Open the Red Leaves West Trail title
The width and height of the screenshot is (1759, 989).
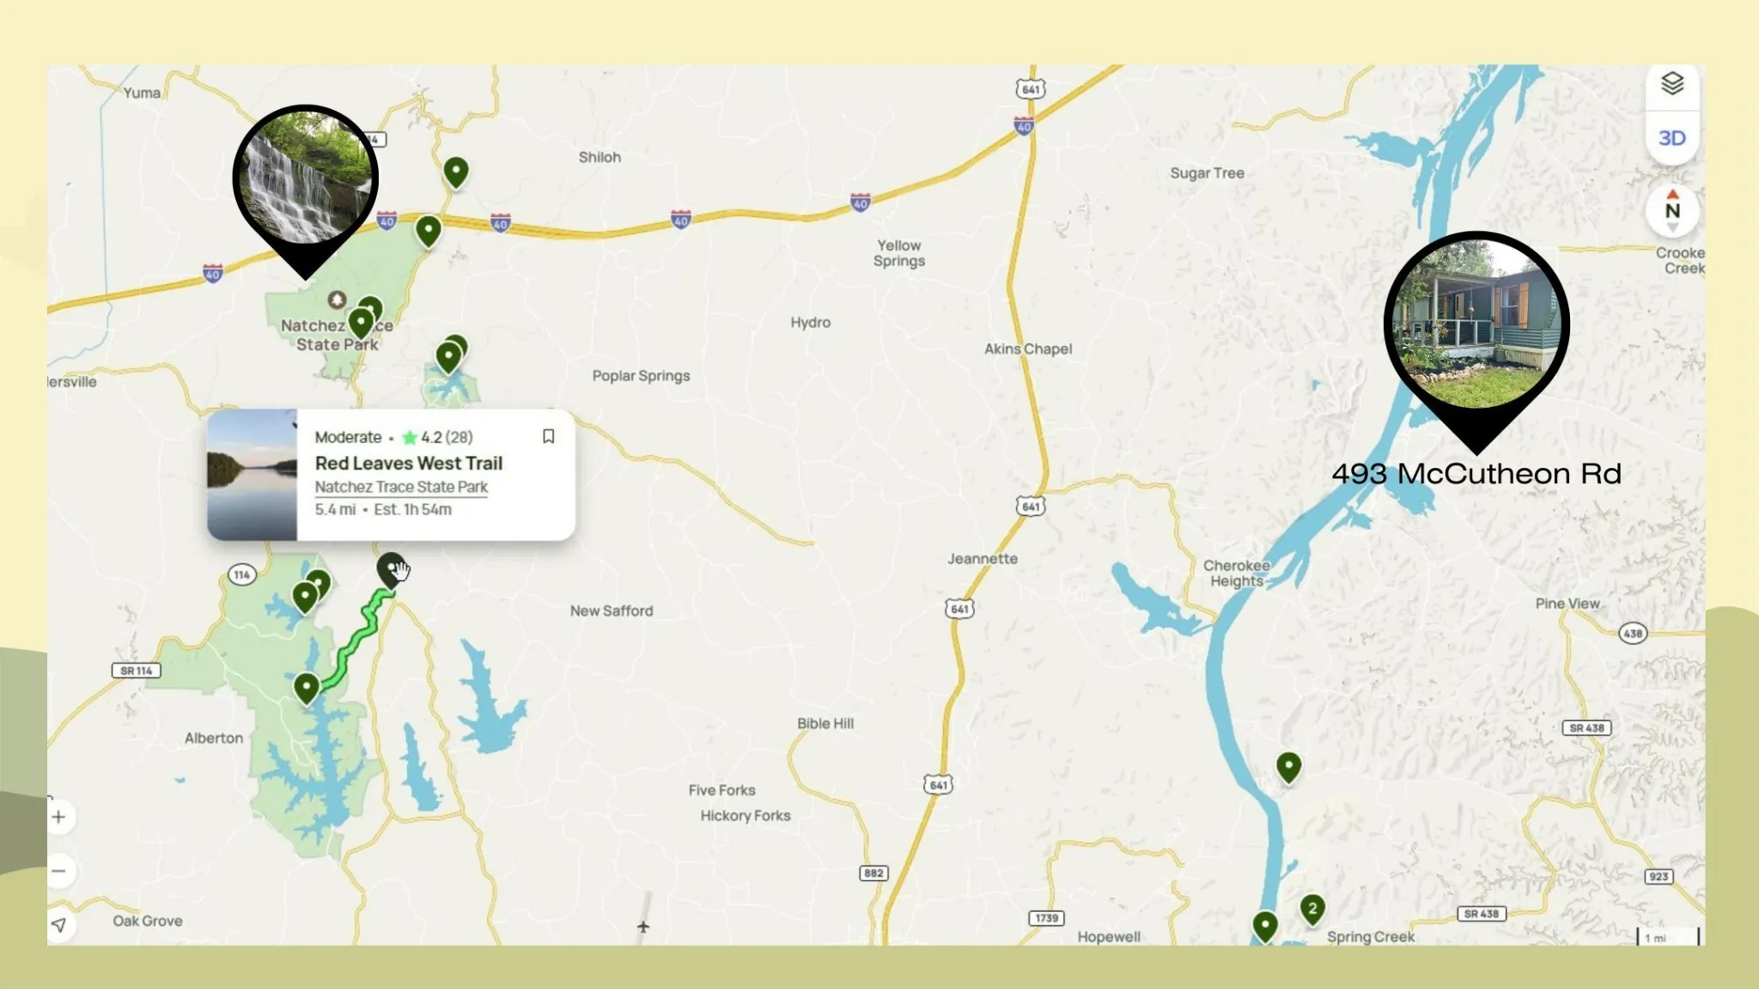(408, 464)
